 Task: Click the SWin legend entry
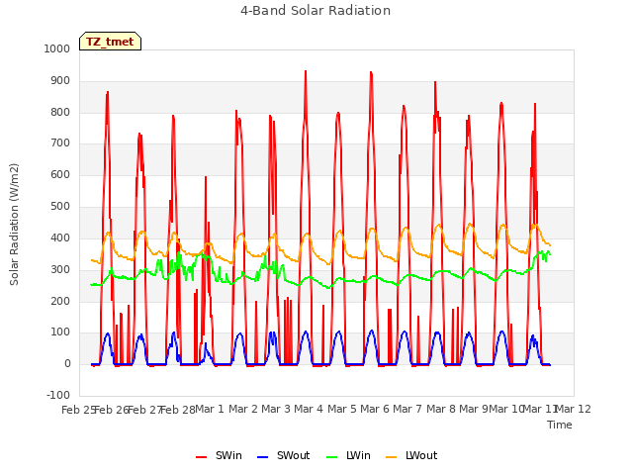coord(219,456)
